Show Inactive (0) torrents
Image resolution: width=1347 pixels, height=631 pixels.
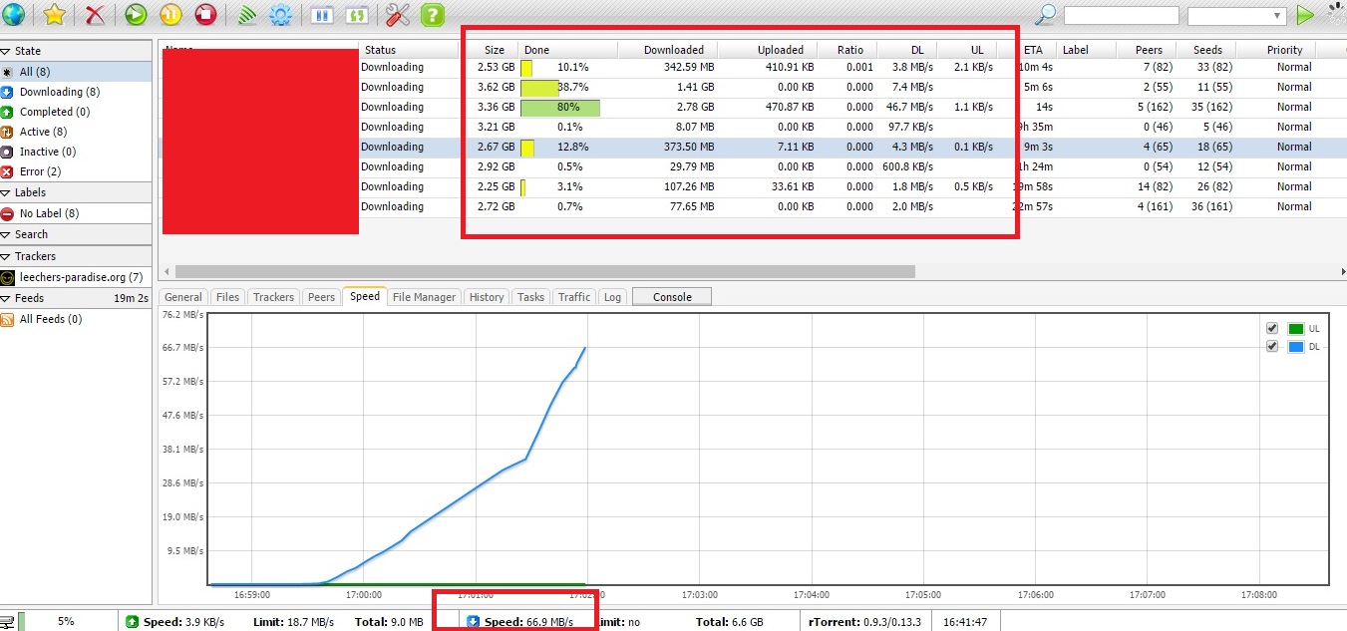coord(76,152)
